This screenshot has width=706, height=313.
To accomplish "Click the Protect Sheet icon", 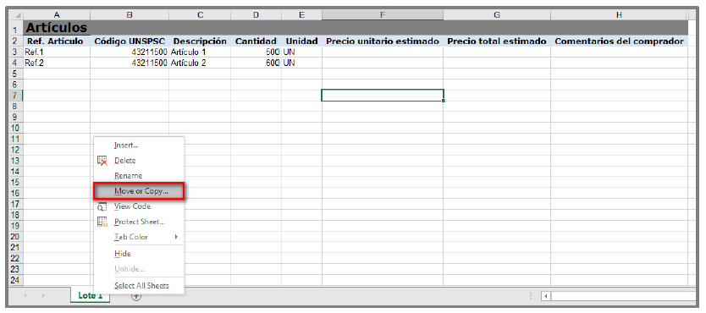I will [102, 222].
